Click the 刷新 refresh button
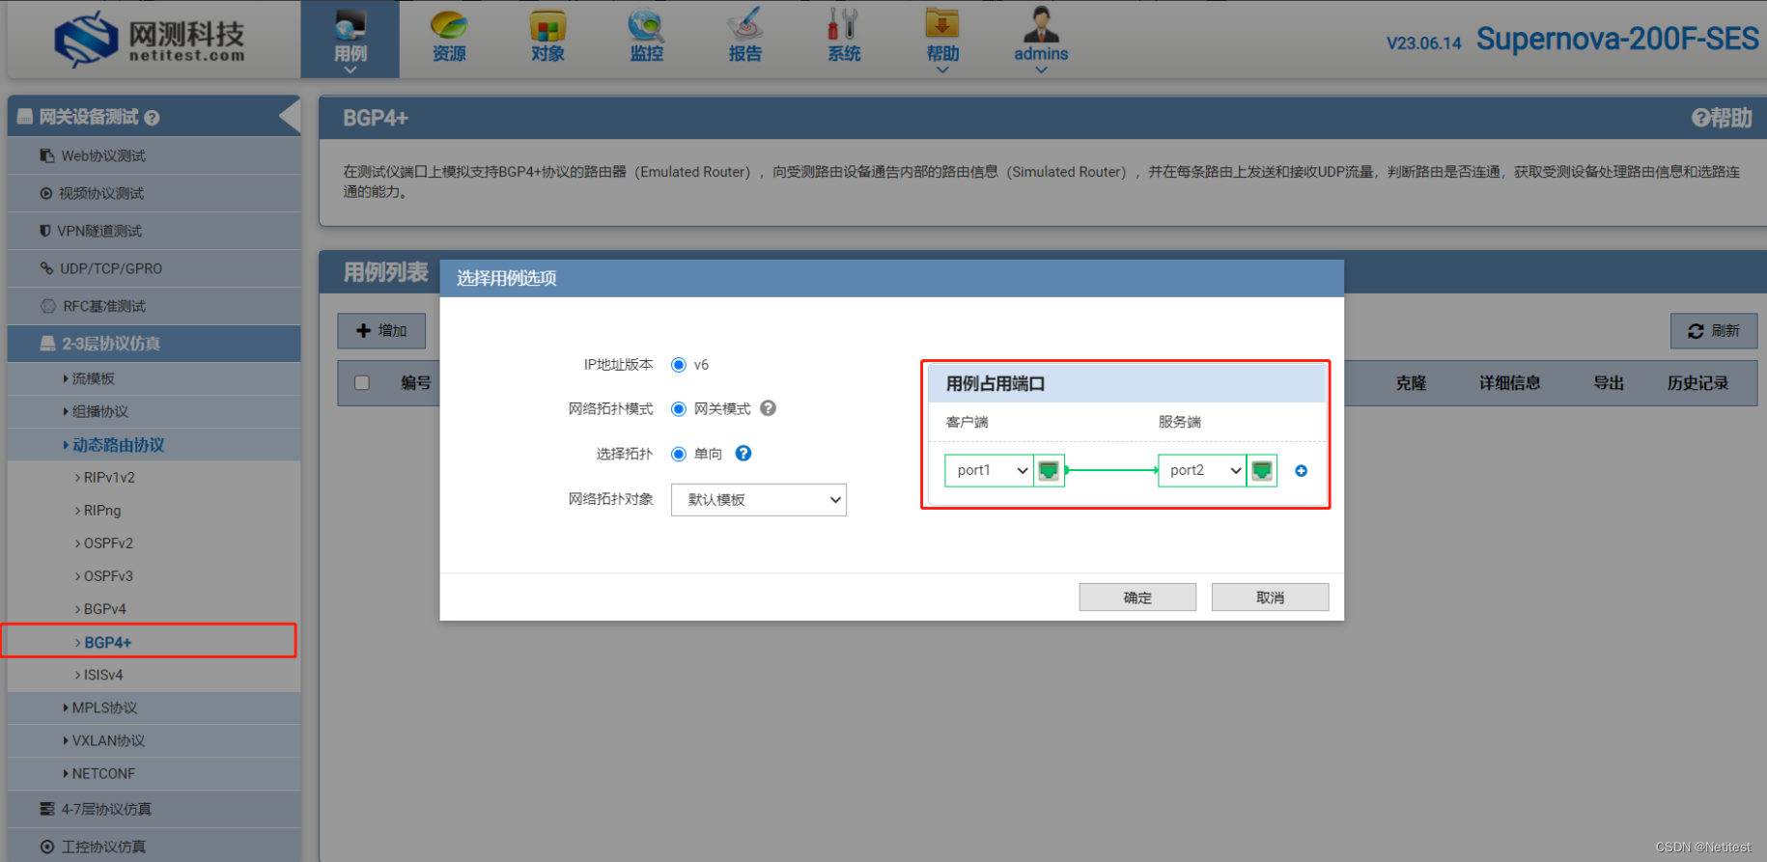This screenshot has height=862, width=1767. point(1714,330)
